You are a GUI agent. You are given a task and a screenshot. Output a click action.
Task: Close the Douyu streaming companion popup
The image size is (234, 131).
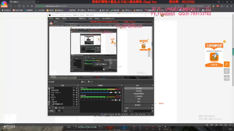click(x=224, y=42)
